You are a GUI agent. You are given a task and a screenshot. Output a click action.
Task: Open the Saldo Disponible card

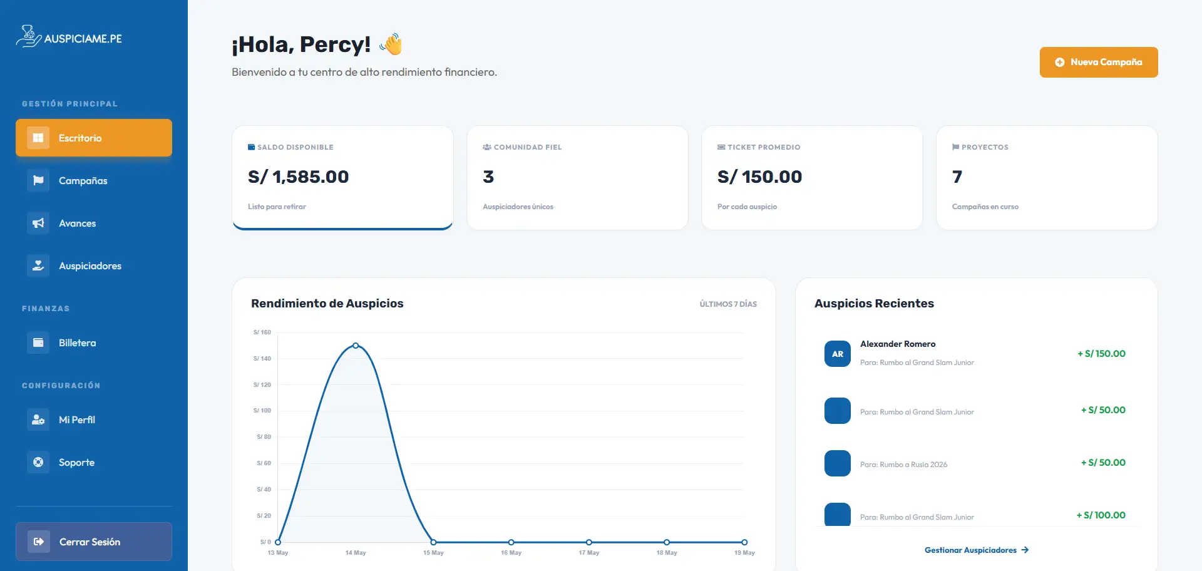tap(342, 178)
